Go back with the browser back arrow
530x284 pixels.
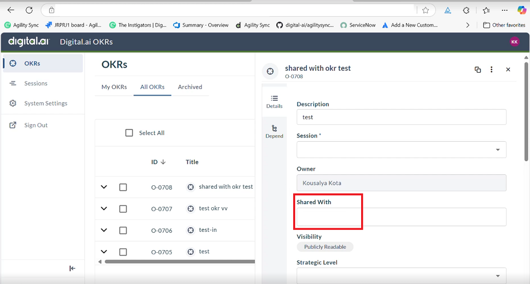click(11, 10)
